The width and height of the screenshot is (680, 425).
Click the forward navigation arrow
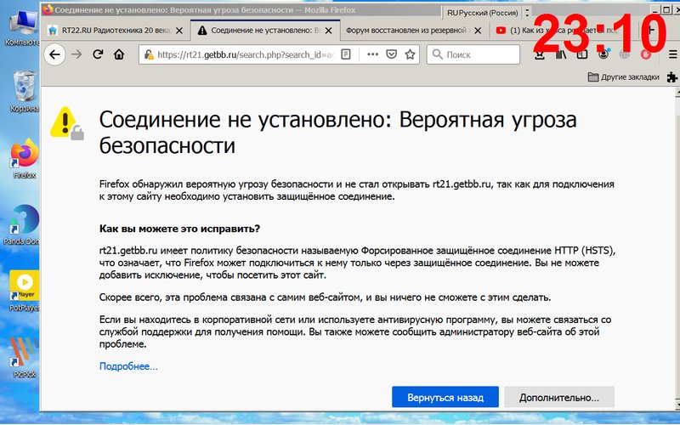[x=76, y=54]
